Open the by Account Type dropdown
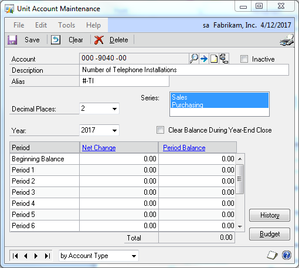 point(134,256)
